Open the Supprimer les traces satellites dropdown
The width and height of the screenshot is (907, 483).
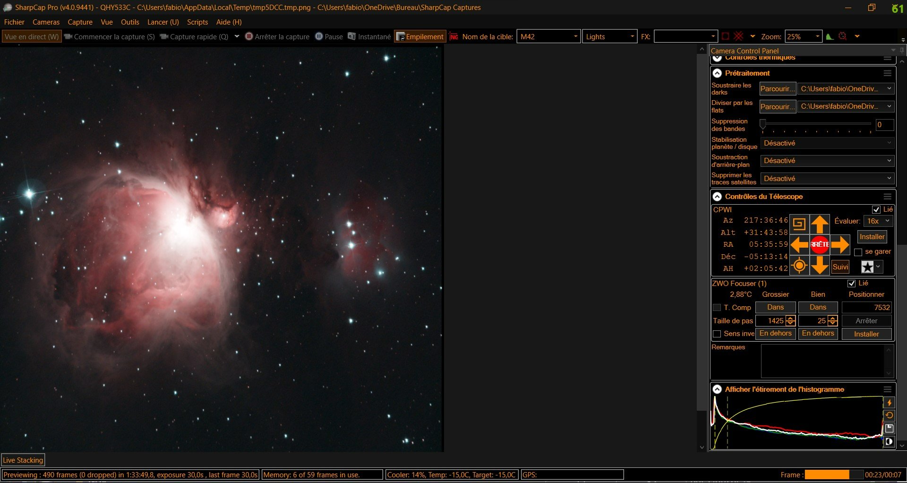coord(827,179)
